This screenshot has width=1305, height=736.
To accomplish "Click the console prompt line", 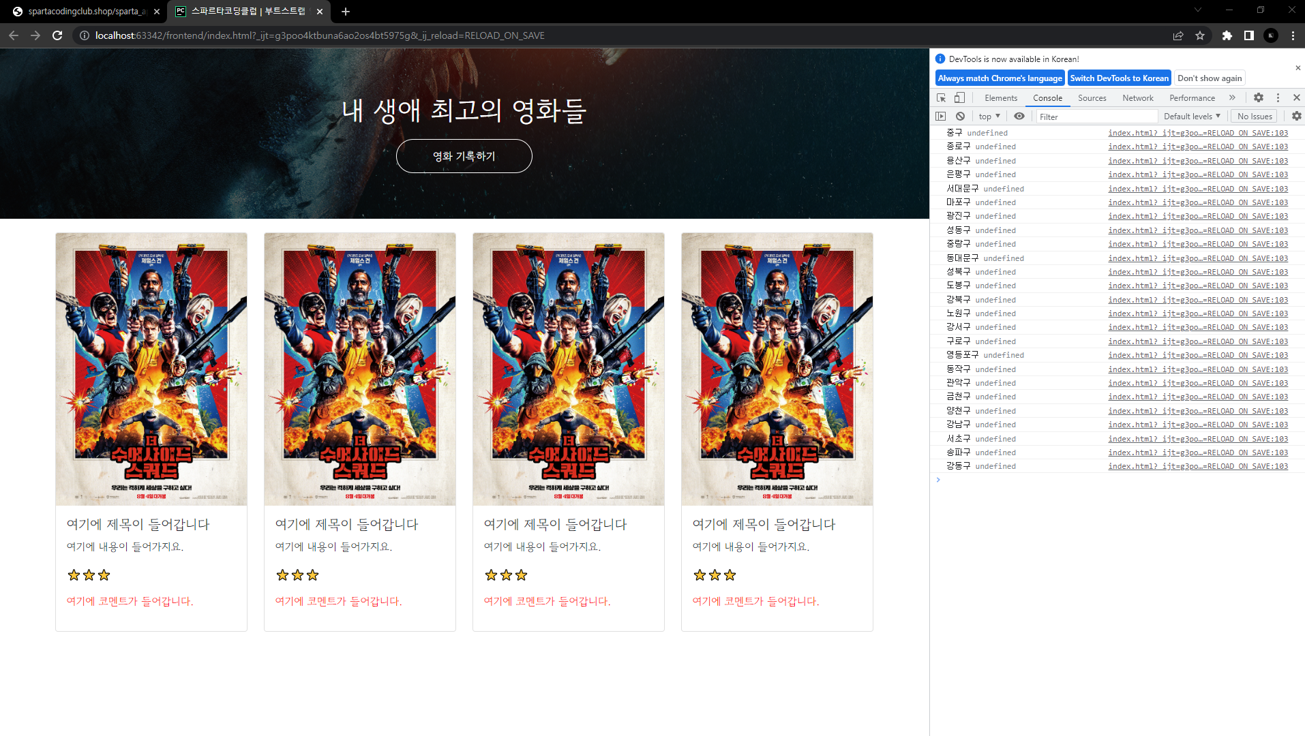I will [1118, 480].
